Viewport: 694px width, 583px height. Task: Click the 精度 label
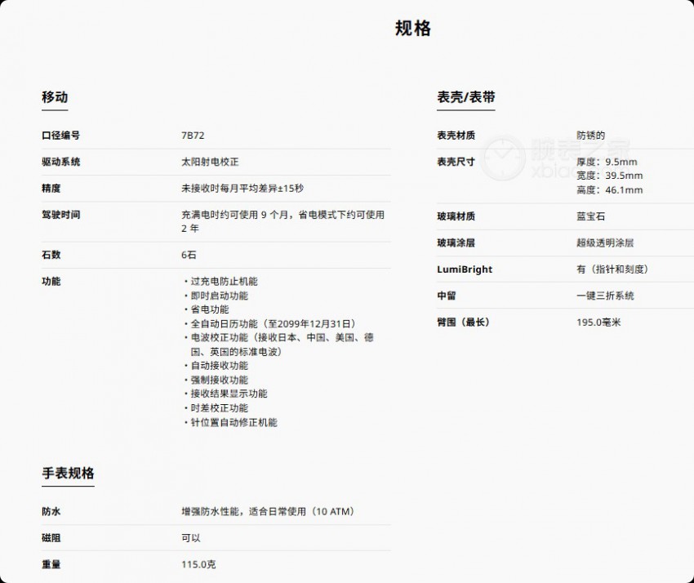[x=51, y=189]
